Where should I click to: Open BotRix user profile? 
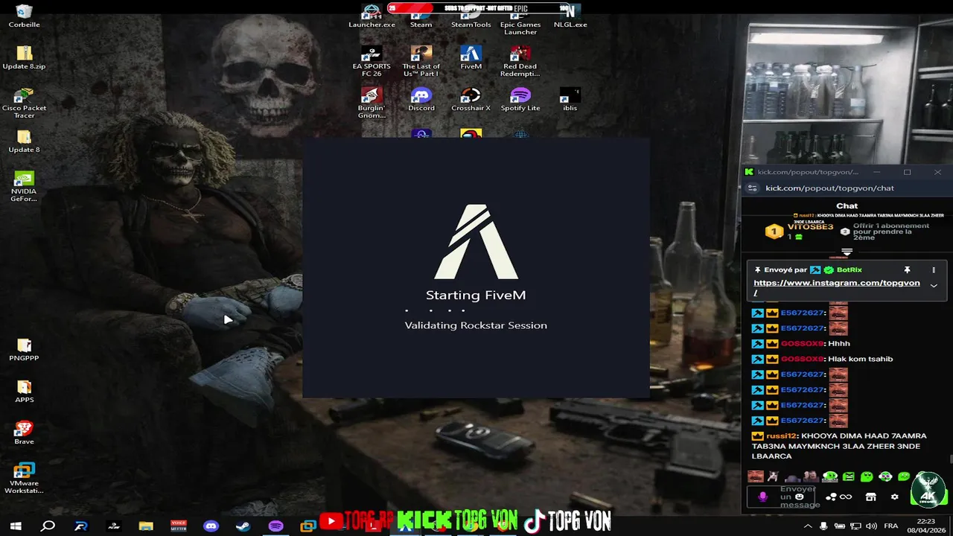pyautogui.click(x=849, y=269)
